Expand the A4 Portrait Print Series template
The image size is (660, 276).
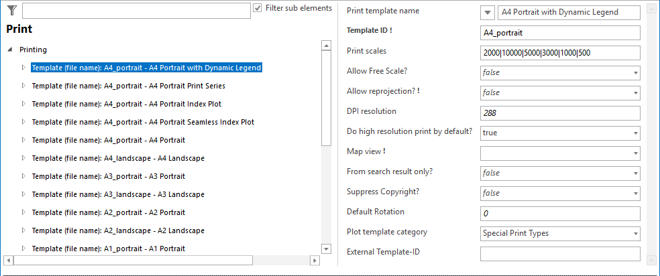click(23, 86)
